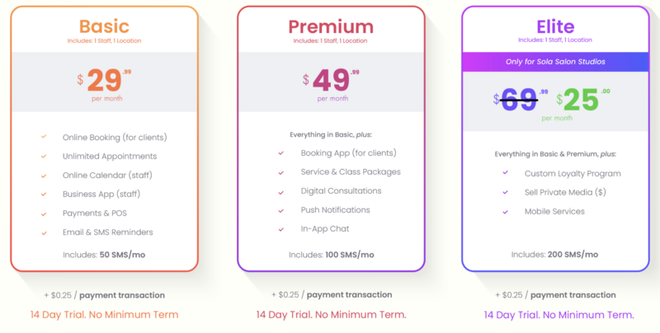This screenshot has height=333, width=660.
Task: Click orange 14 Day Trial text under Basic
Action: 105,315
